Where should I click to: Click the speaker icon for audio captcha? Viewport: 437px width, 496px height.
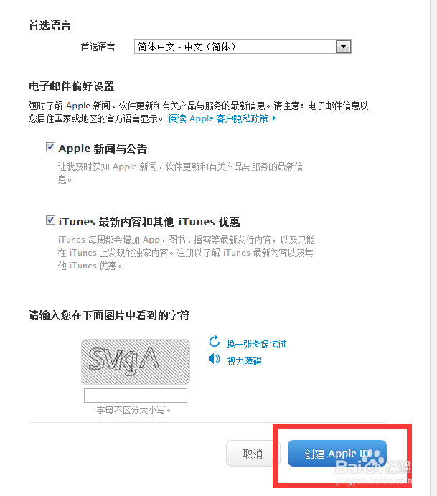tap(215, 359)
